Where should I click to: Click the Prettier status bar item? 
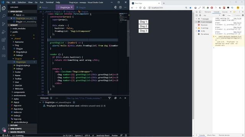pos(115,135)
